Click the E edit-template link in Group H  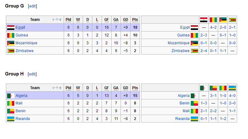tap(60, 88)
